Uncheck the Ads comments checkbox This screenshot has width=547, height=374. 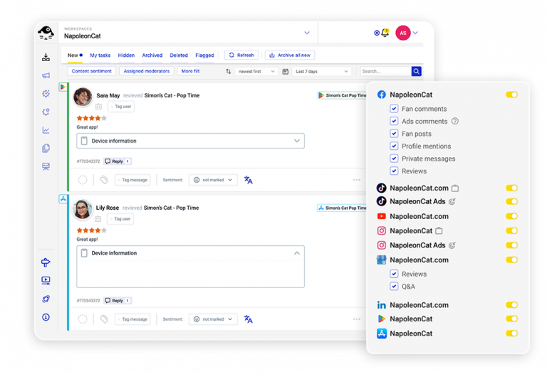(394, 121)
